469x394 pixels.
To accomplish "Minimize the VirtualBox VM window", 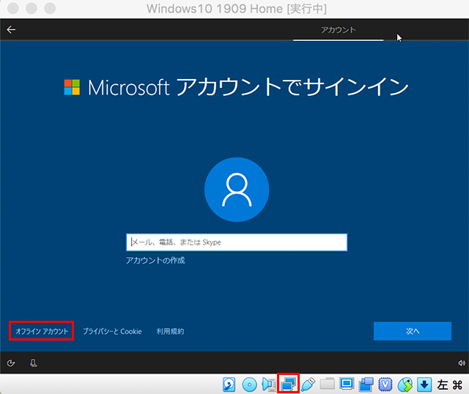I will coord(32,8).
